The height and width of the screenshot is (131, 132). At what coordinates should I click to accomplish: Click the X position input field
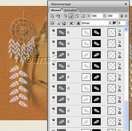click(x=97, y=16)
